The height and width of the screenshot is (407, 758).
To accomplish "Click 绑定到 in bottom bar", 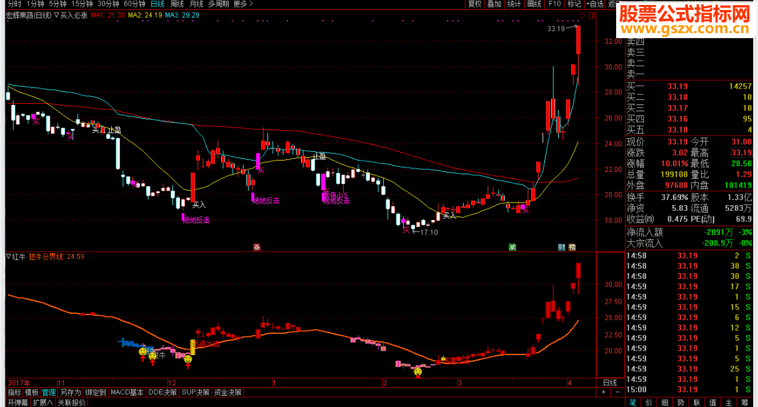I will (x=95, y=393).
